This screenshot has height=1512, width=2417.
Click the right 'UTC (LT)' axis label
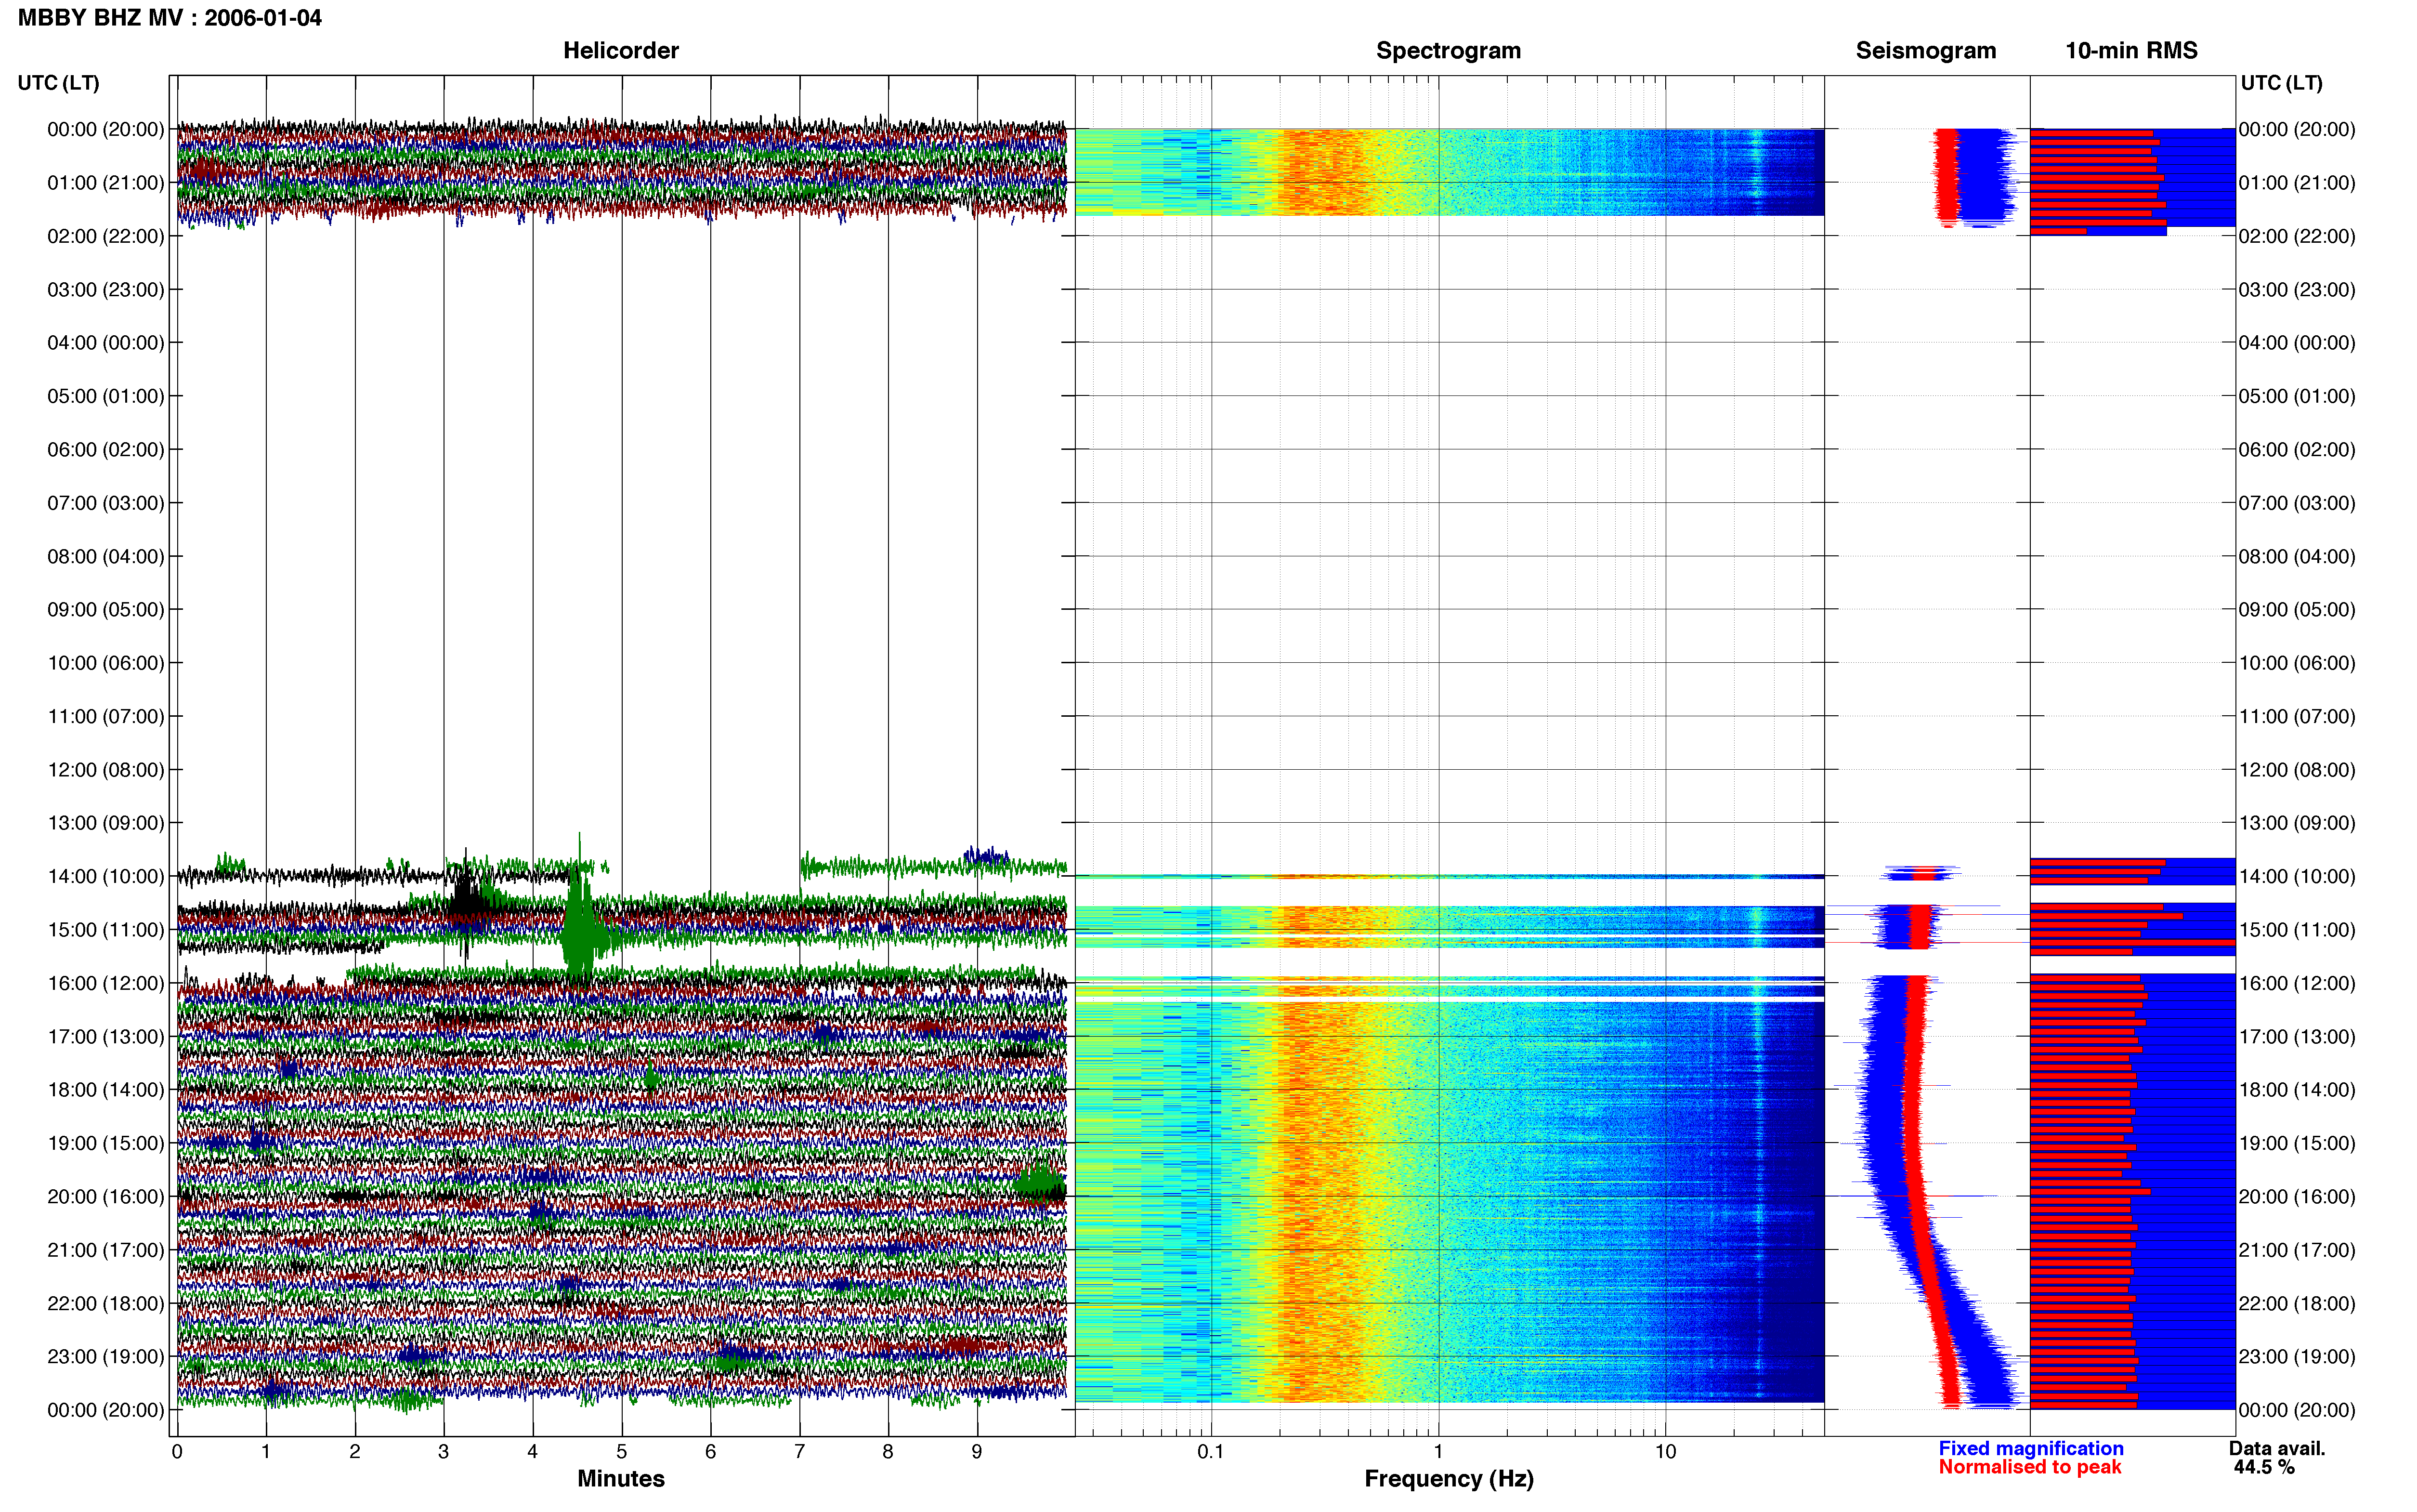[2281, 82]
